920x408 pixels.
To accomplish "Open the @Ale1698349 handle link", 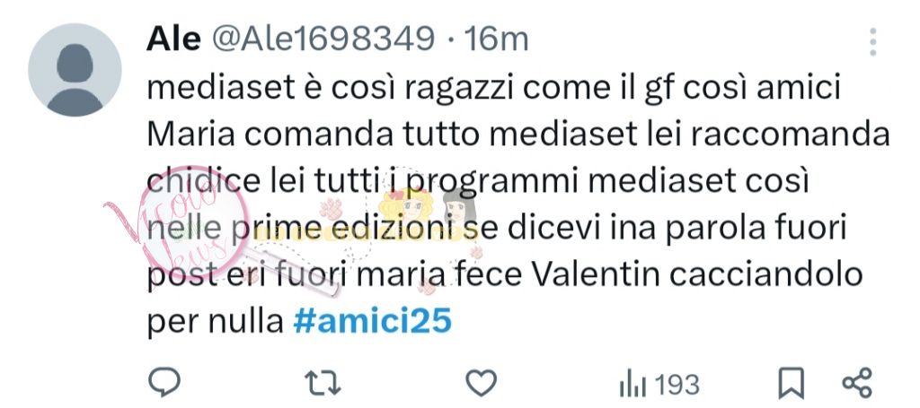I will tap(323, 39).
